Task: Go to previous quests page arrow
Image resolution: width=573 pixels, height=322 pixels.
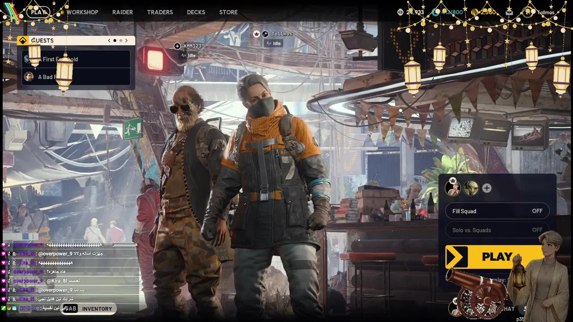Action: pyautogui.click(x=109, y=40)
